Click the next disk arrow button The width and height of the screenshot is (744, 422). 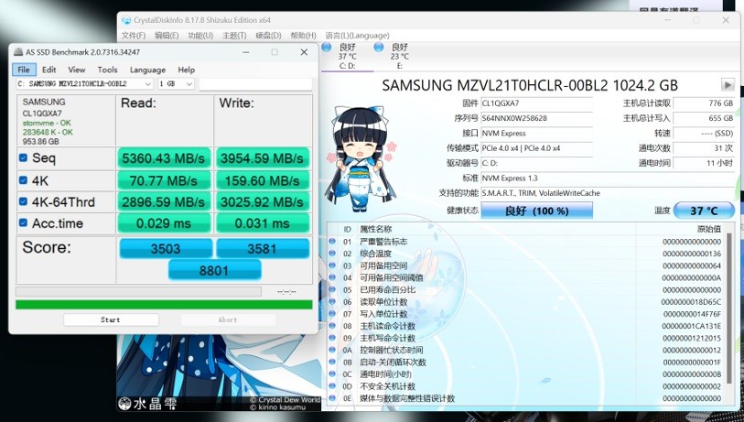coord(728,85)
